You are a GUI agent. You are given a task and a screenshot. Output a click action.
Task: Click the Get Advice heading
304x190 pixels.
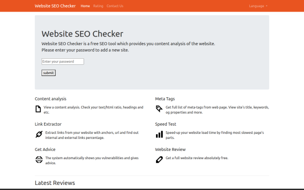[x=45, y=149]
